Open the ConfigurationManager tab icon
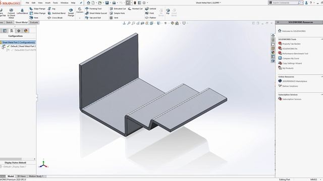 tap(12, 31)
